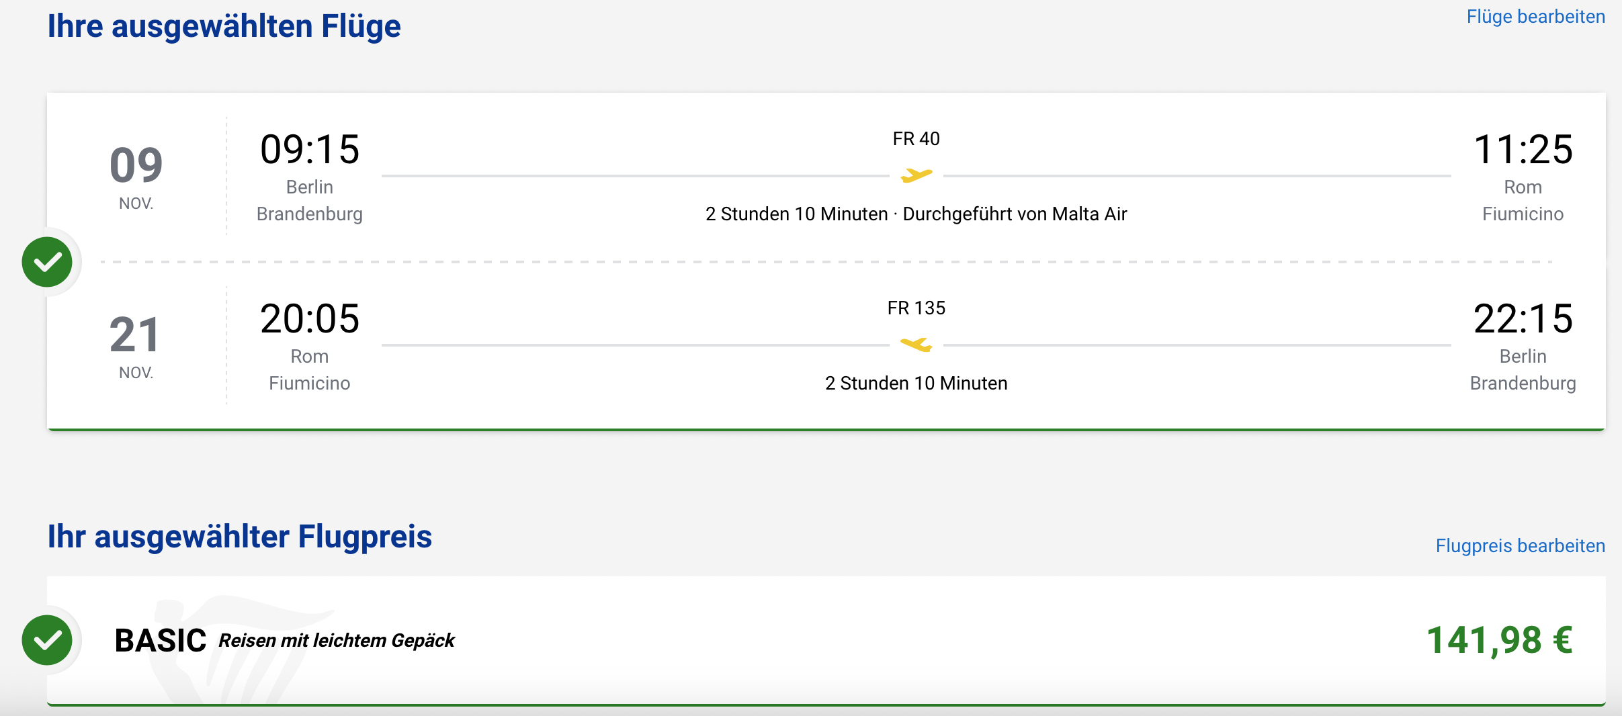Select the FR 135 flight number
This screenshot has width=1622, height=716.
coord(916,308)
